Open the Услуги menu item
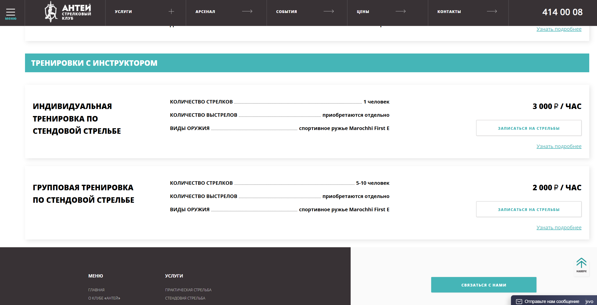This screenshot has height=305, width=597. point(123,12)
